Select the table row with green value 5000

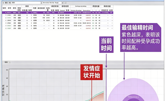[57, 26]
